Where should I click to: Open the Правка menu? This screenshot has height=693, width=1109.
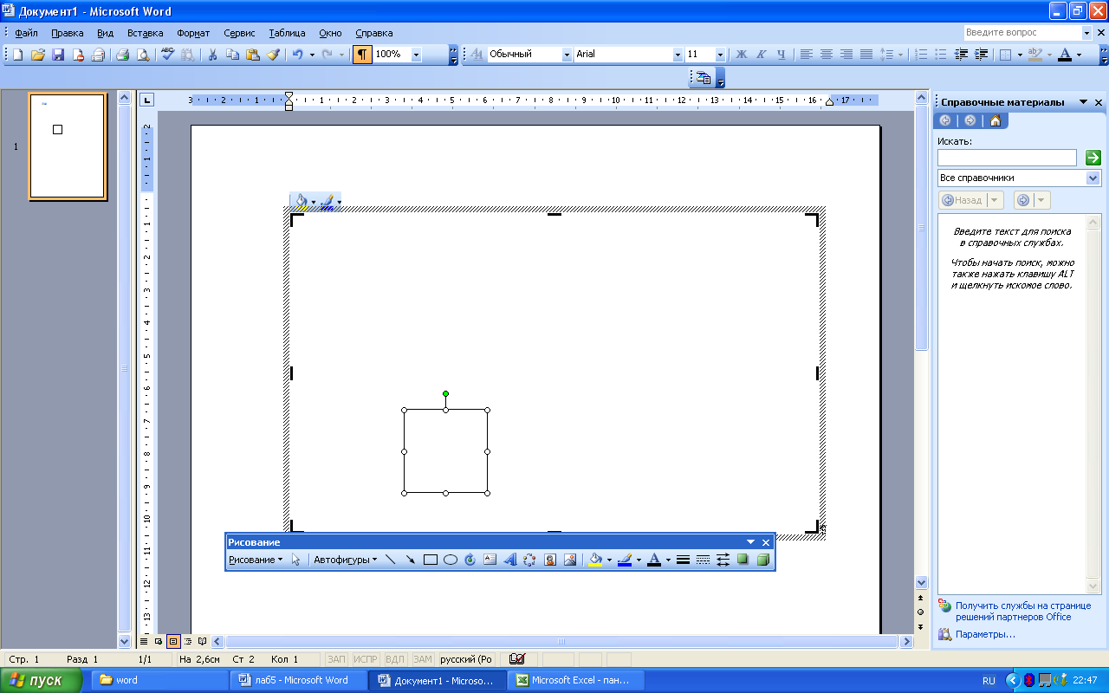(67, 33)
